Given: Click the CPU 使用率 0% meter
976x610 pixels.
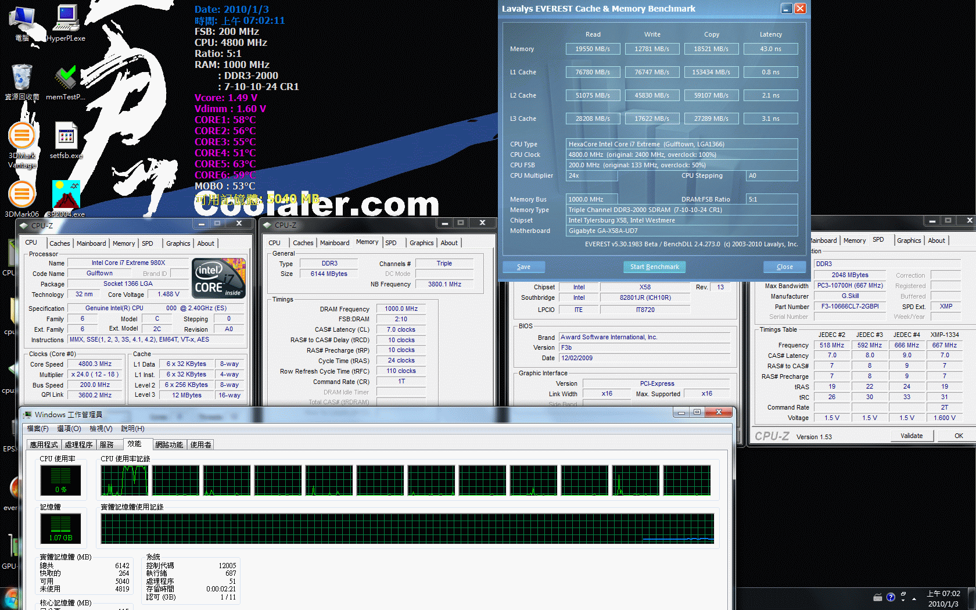Looking at the screenshot, I should (x=60, y=480).
